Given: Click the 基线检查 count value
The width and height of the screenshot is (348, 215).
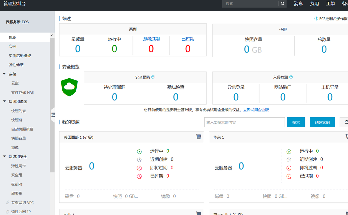Looking at the screenshot, I should (176, 97).
